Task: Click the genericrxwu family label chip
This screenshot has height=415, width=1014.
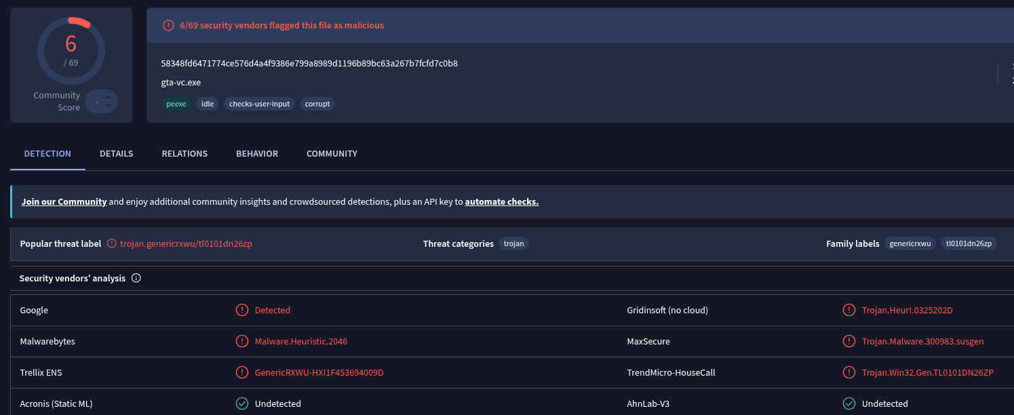Action: tap(910, 243)
